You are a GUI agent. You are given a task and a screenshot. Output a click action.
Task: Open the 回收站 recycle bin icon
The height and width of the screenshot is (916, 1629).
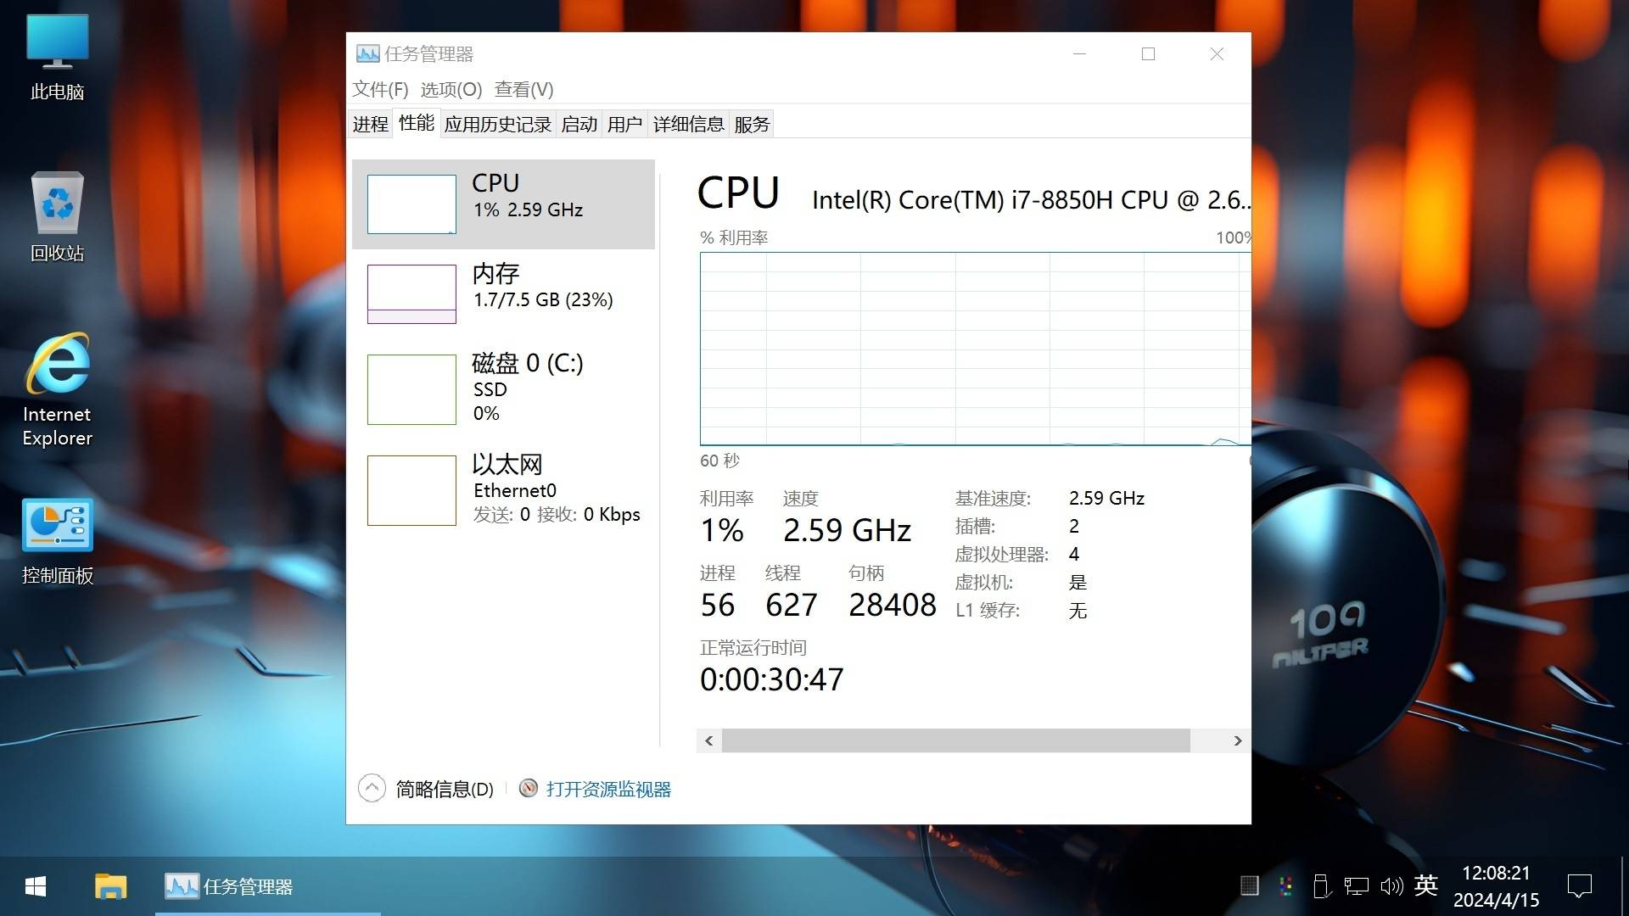[x=57, y=217]
